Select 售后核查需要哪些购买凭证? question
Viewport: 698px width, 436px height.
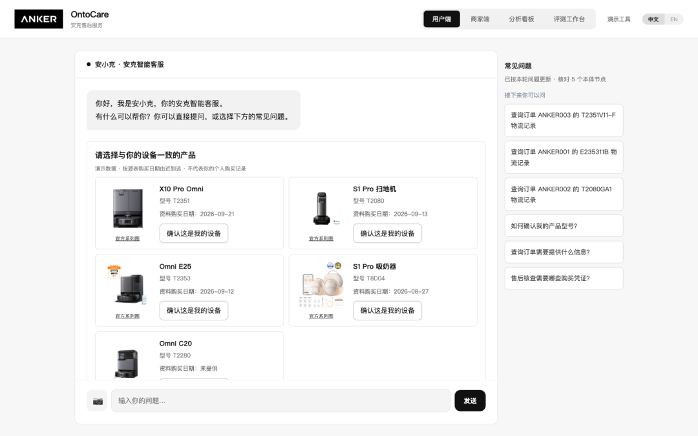click(x=564, y=278)
